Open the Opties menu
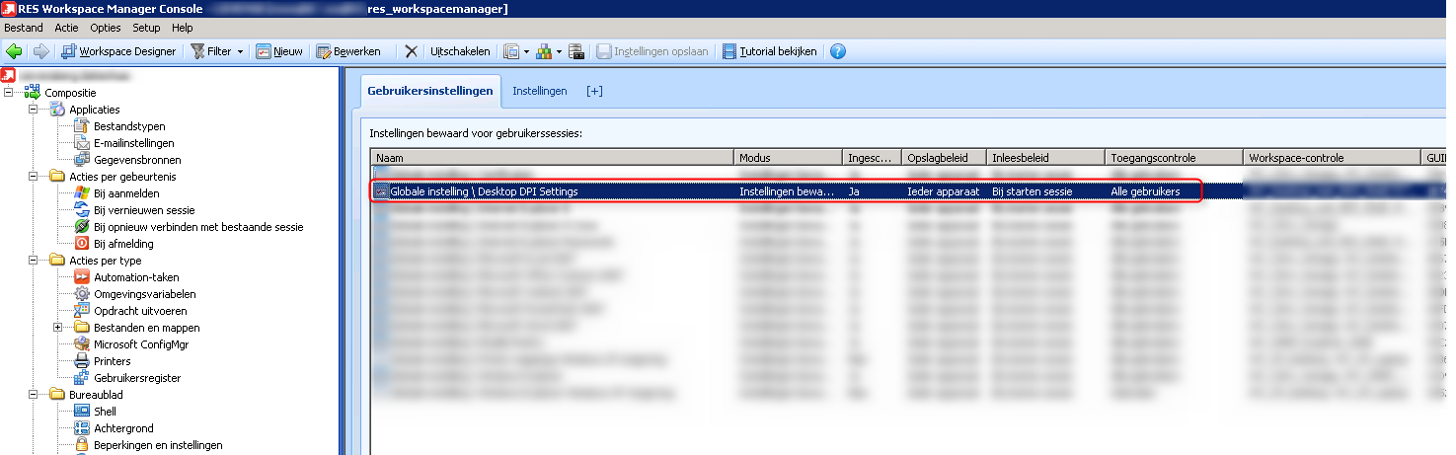1456x455 pixels. [106, 28]
